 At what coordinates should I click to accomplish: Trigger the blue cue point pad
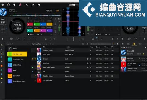[43, 24]
